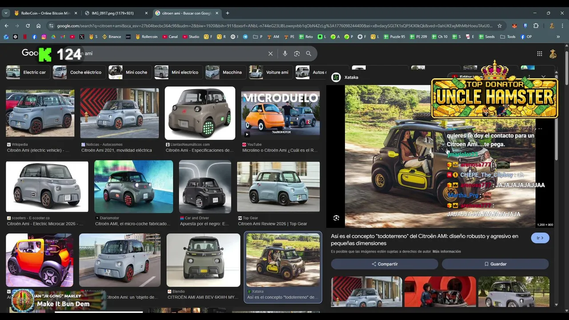
Task: Open the Wikipedia Citroën Ami image result
Action: coord(40,113)
